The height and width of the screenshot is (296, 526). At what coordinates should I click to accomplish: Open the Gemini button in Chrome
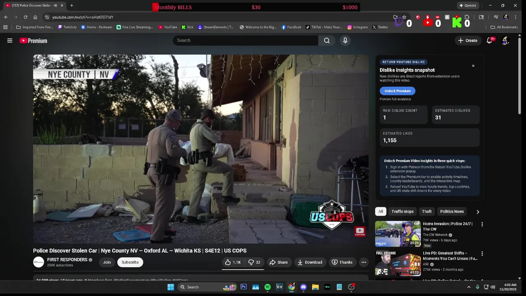coord(468,5)
